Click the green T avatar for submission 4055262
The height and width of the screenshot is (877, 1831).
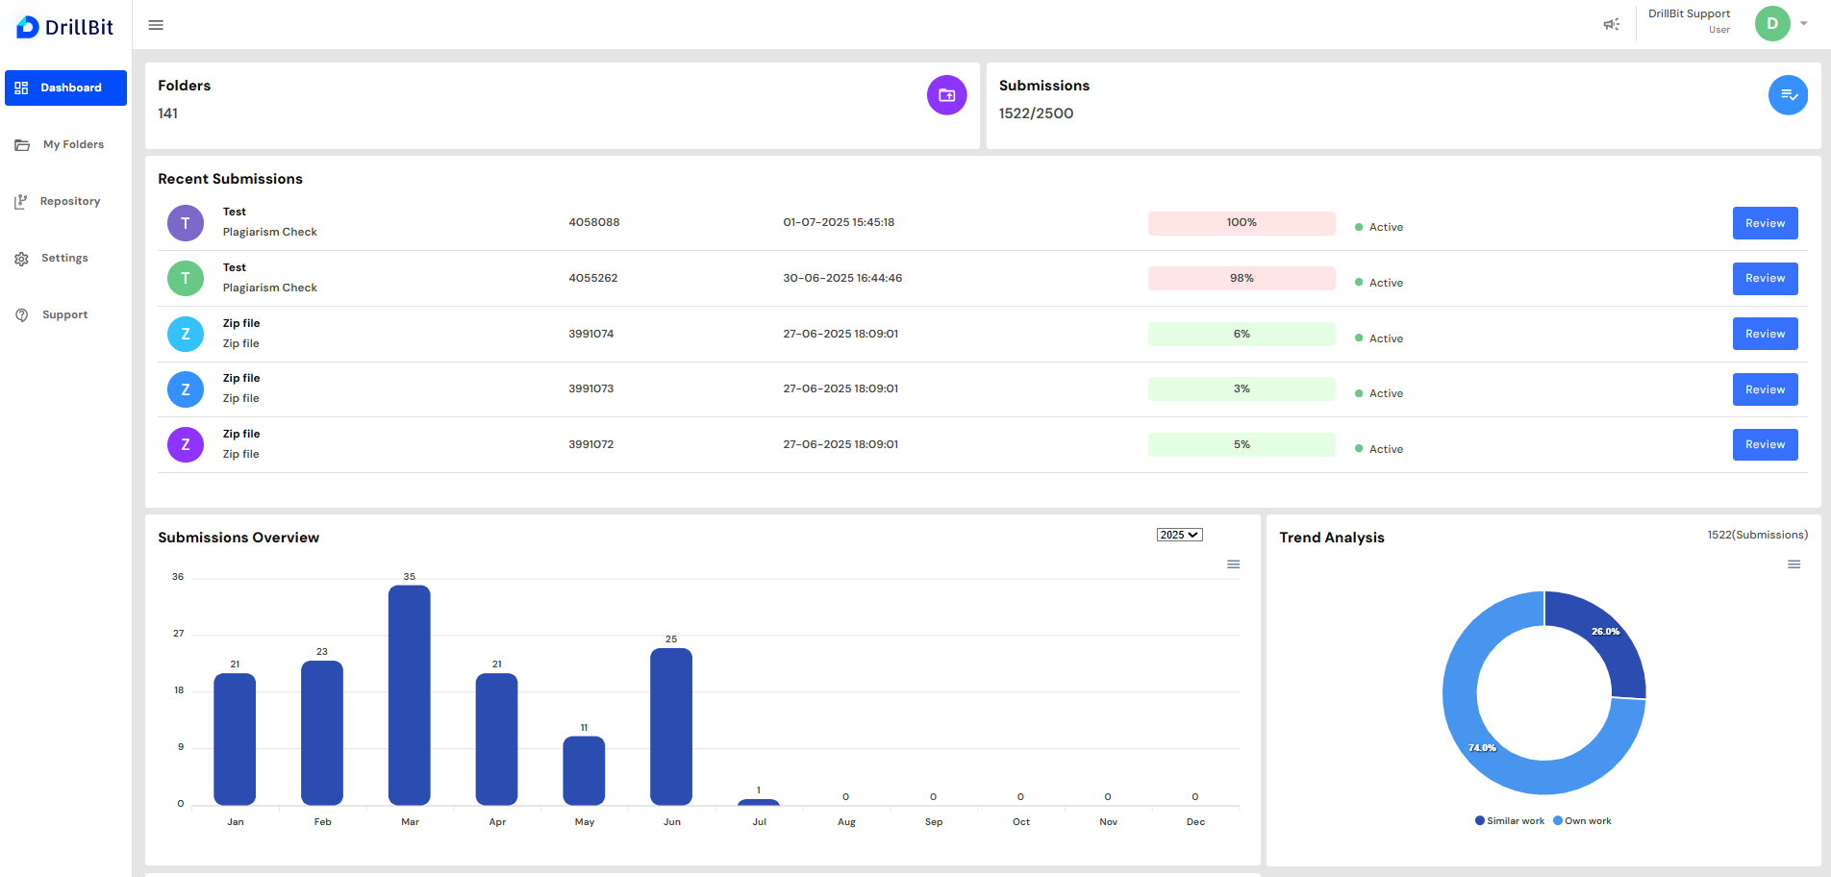click(x=186, y=279)
